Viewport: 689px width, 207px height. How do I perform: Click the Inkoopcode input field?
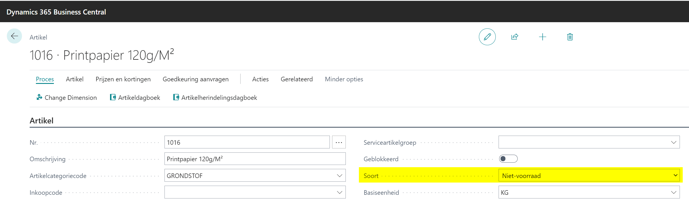pyautogui.click(x=255, y=192)
